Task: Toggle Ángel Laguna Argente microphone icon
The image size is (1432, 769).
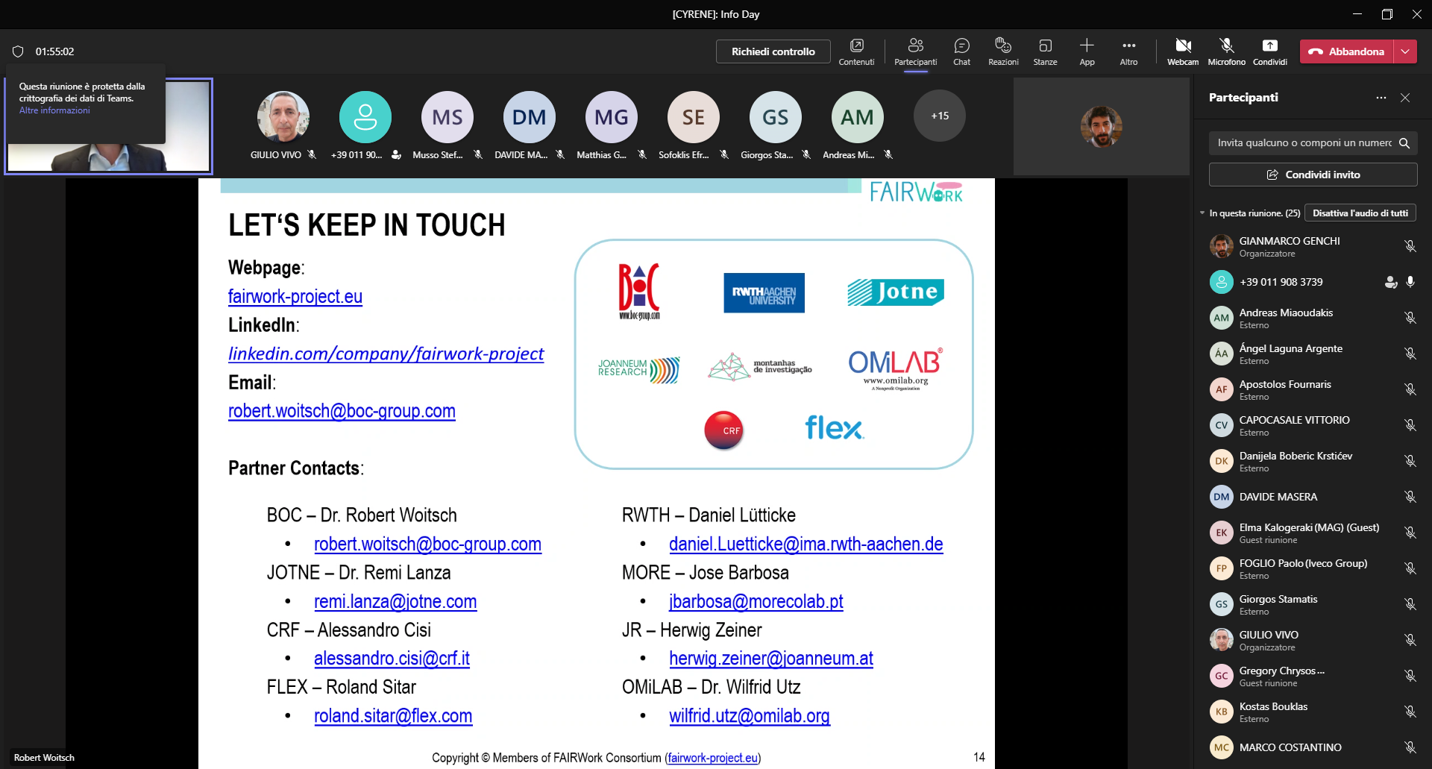Action: click(1410, 354)
